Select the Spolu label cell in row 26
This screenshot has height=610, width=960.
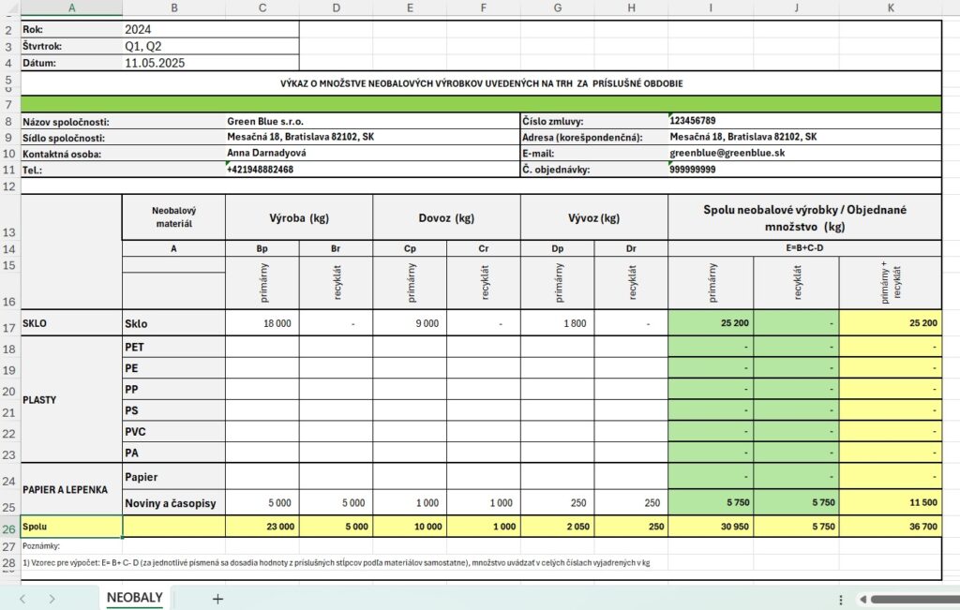coord(71,527)
